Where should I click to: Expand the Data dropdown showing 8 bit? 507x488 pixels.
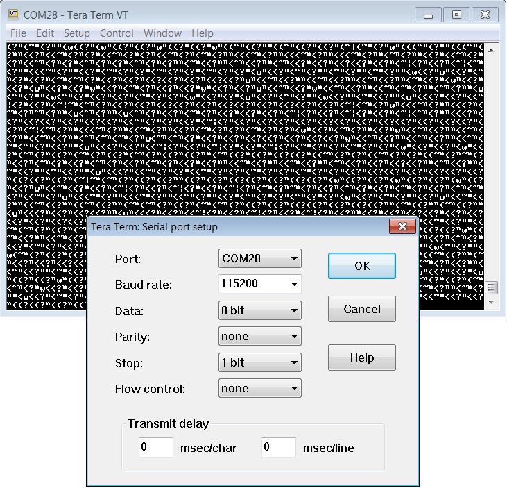click(x=260, y=310)
